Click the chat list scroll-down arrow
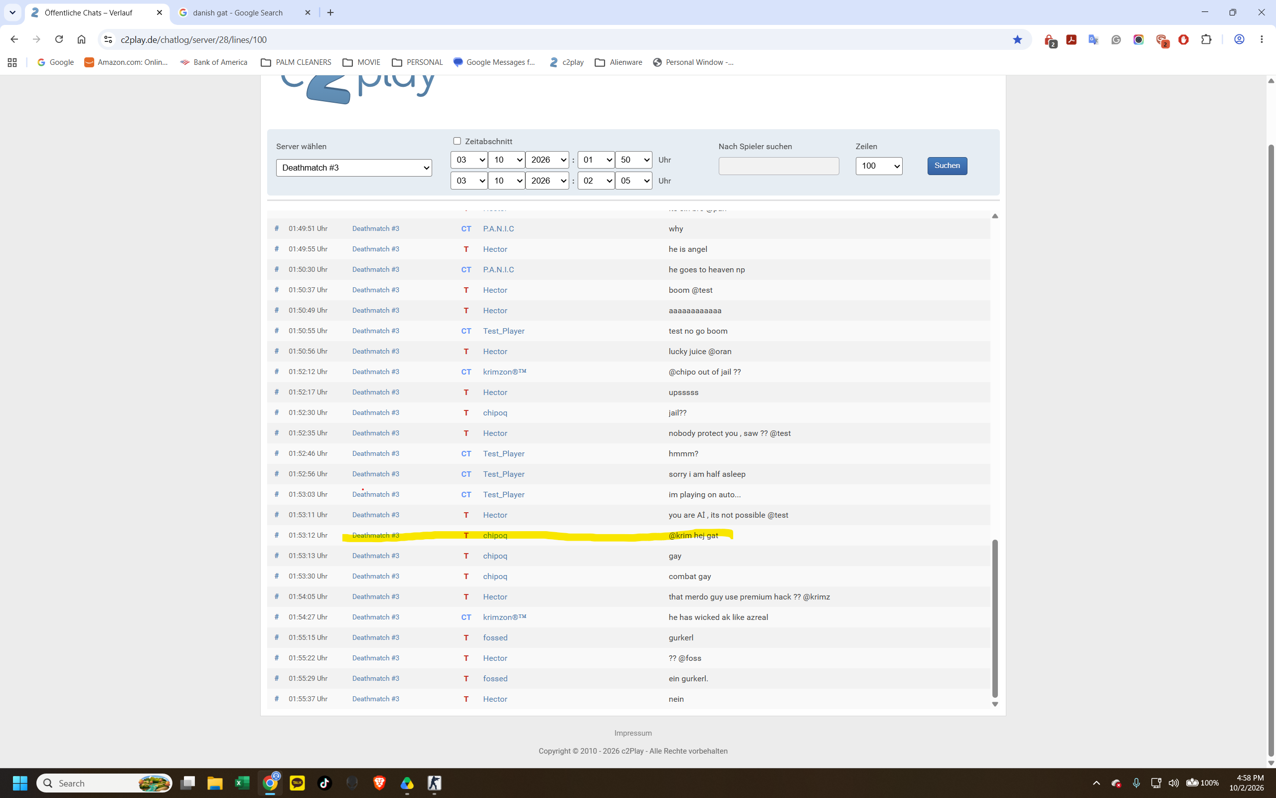 pyautogui.click(x=995, y=704)
